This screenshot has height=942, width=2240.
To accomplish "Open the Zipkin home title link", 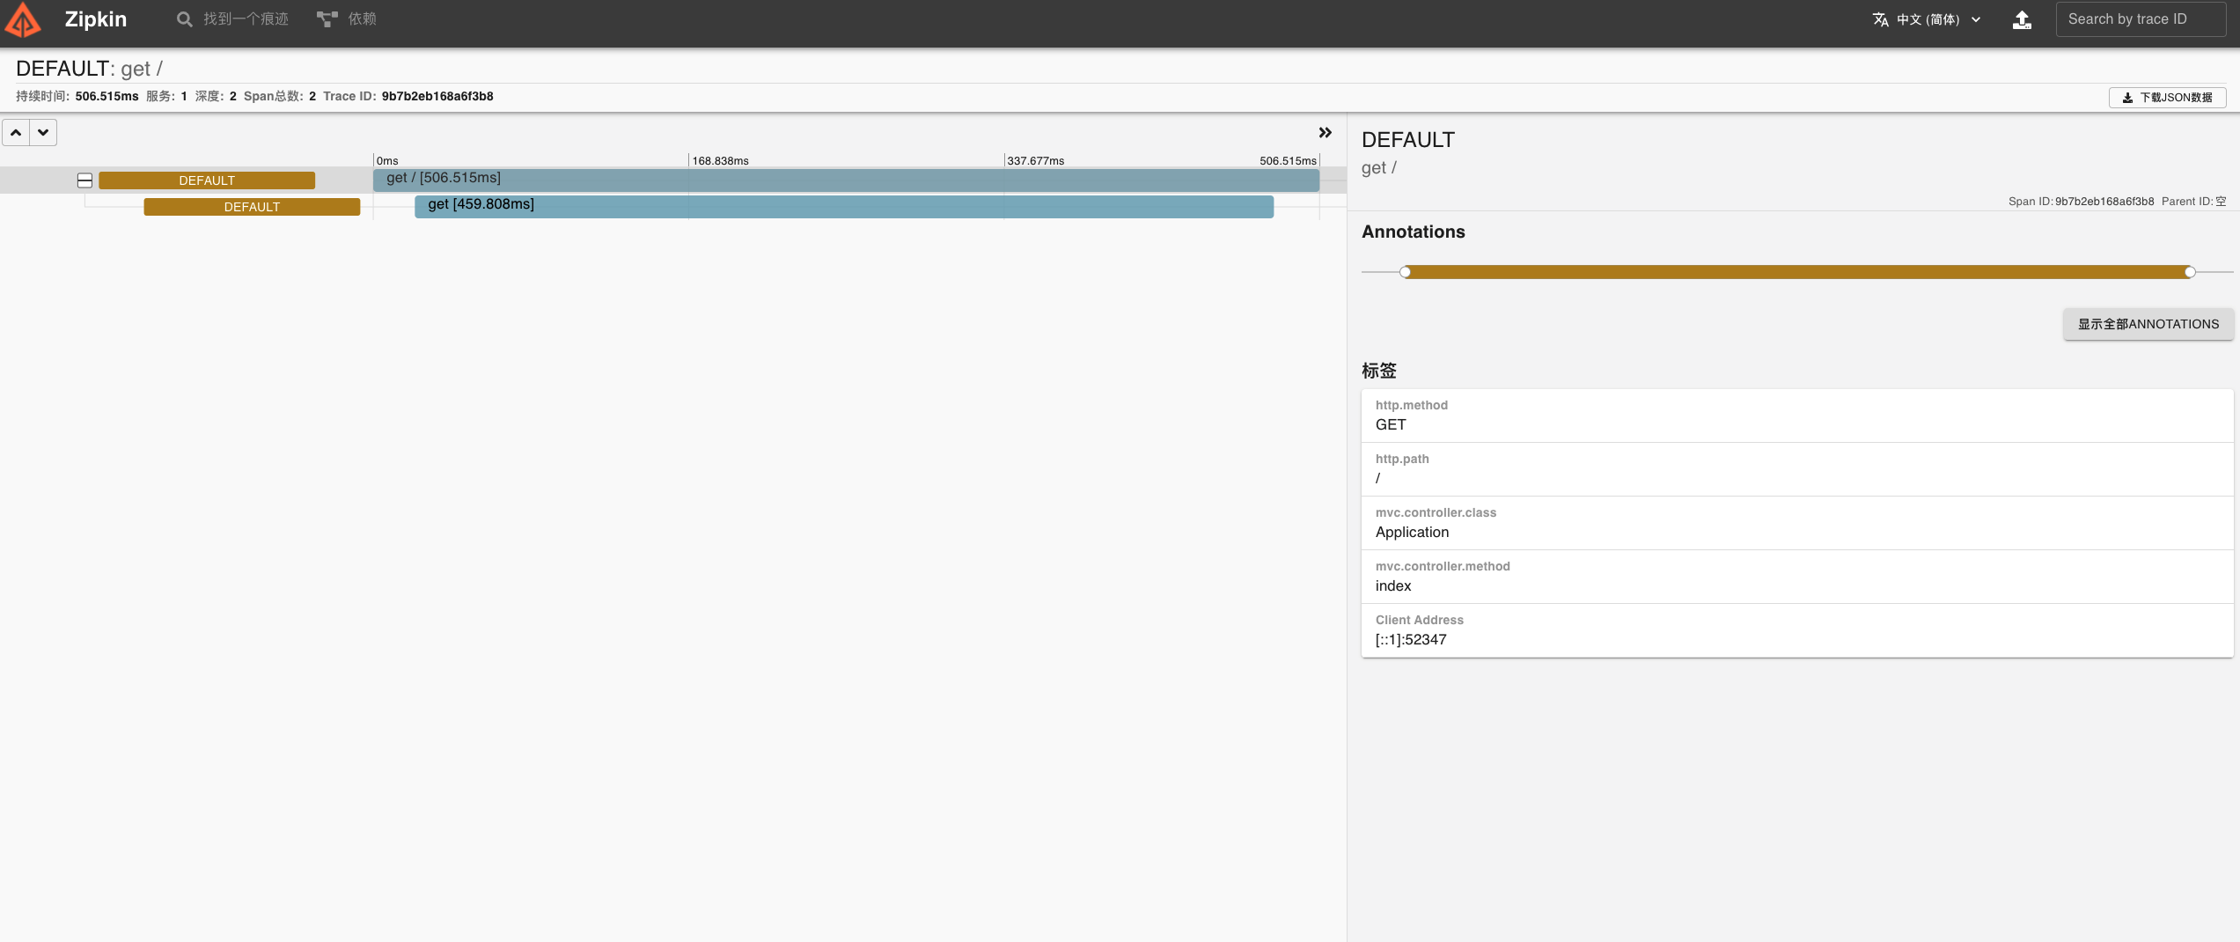I will click(96, 19).
